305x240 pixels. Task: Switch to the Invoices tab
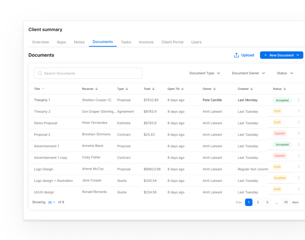pos(146,42)
